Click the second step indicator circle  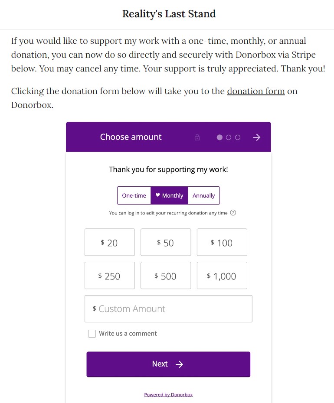[229, 137]
